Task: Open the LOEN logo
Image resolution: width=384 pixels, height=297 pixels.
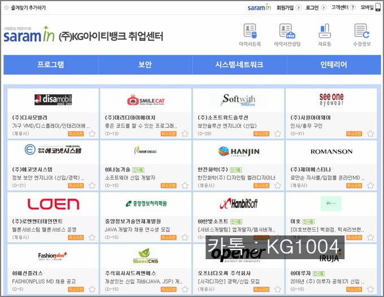Action: pos(53,204)
